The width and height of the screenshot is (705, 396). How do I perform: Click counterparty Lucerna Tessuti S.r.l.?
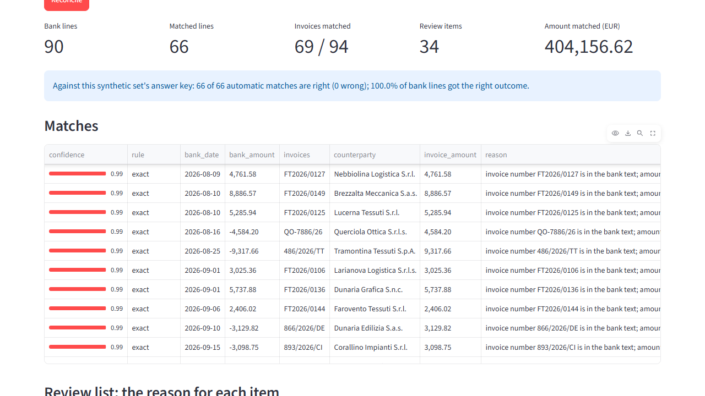pyautogui.click(x=375, y=212)
